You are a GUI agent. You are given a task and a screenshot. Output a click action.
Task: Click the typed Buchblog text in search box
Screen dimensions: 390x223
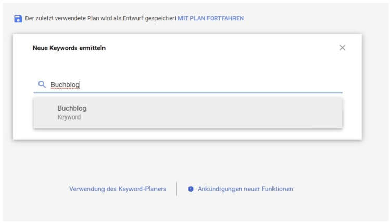point(65,85)
